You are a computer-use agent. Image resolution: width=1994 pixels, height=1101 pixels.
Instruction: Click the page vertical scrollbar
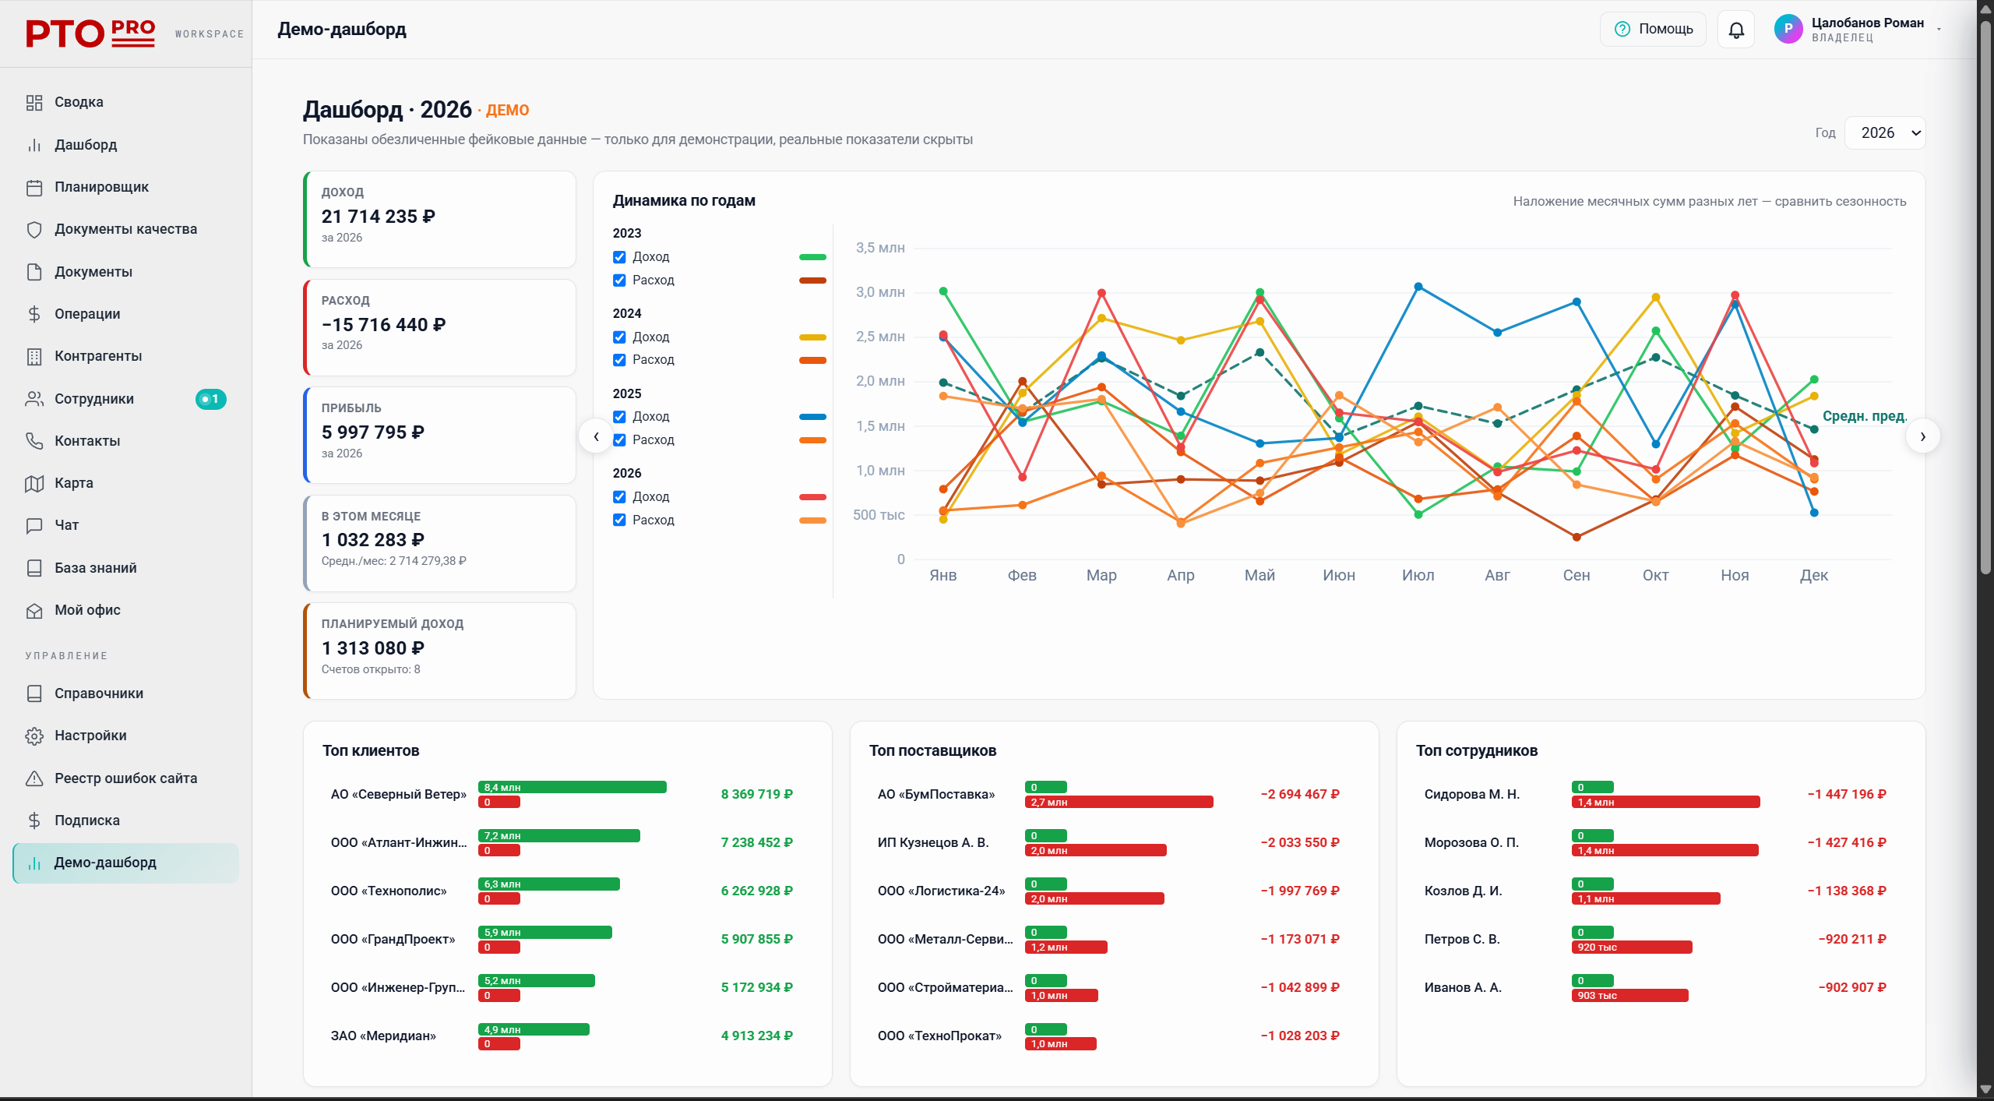[1985, 296]
